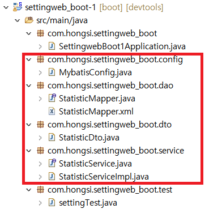Click the settingweb_boot.service package icon

pyautogui.click(x=40, y=151)
